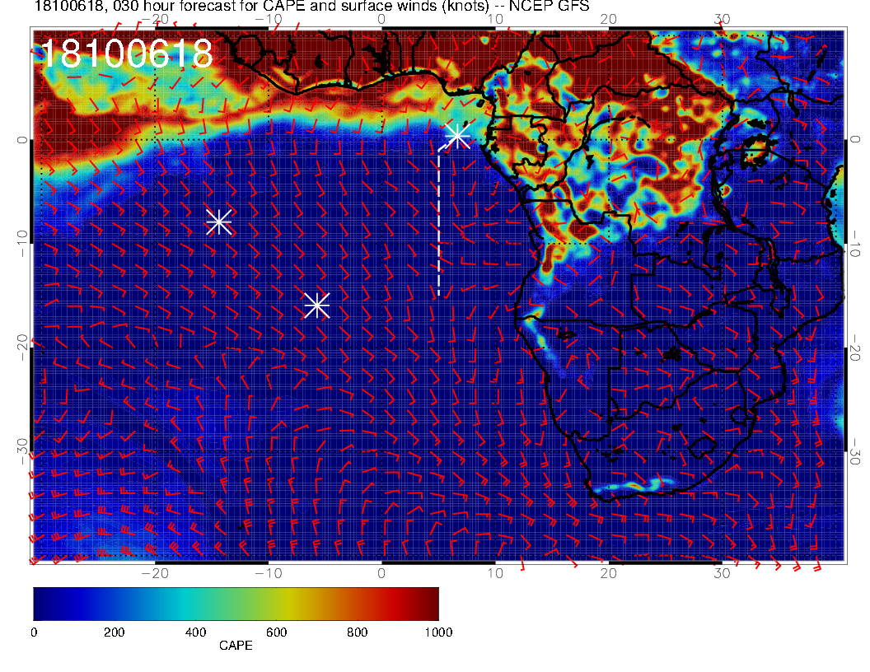The height and width of the screenshot is (672, 870).
Task: Click the colorbar tick label 600
Action: click(x=276, y=632)
